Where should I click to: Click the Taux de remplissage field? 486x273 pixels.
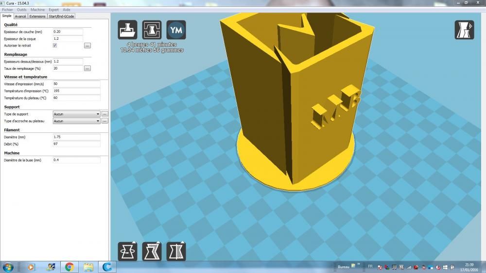(68, 68)
